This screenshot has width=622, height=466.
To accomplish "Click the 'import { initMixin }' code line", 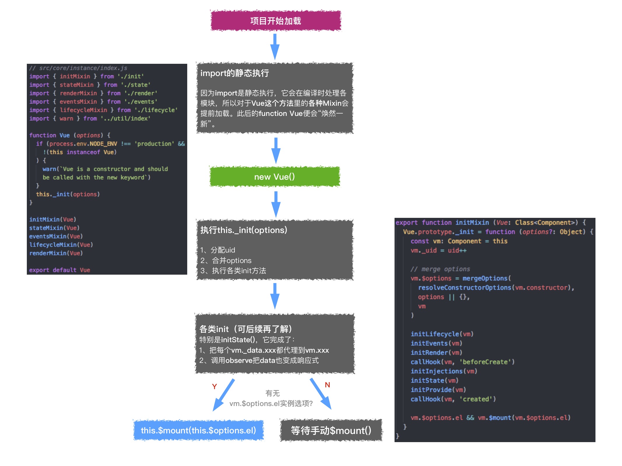I will 87,76.
